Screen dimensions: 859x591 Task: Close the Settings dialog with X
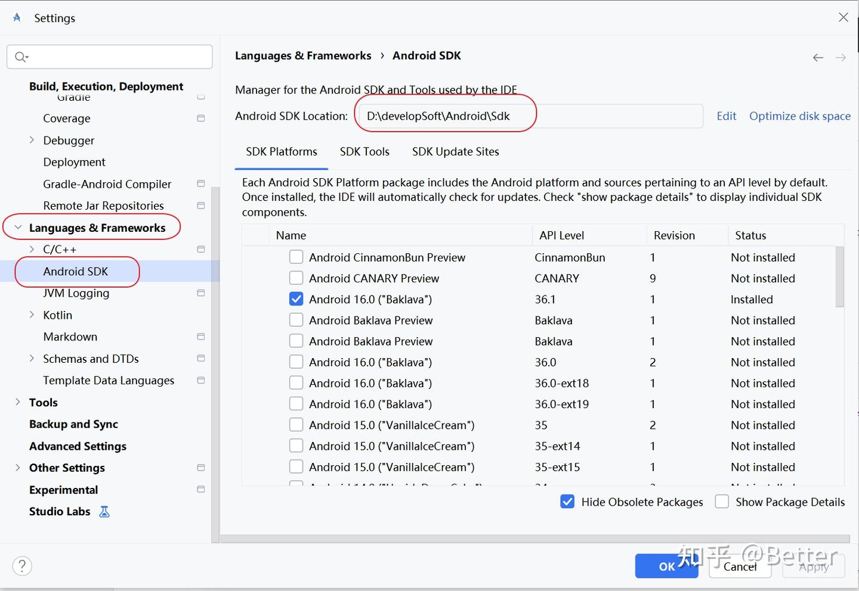point(843,17)
